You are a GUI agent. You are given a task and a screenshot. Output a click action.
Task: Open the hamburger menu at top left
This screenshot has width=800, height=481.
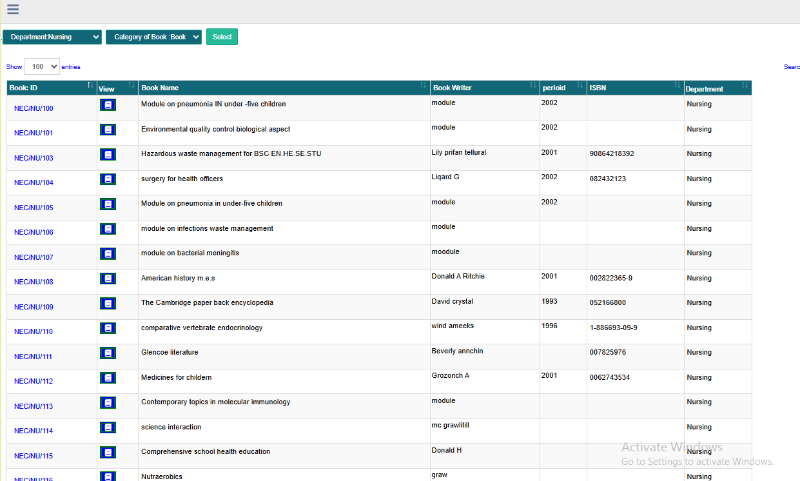click(x=12, y=10)
